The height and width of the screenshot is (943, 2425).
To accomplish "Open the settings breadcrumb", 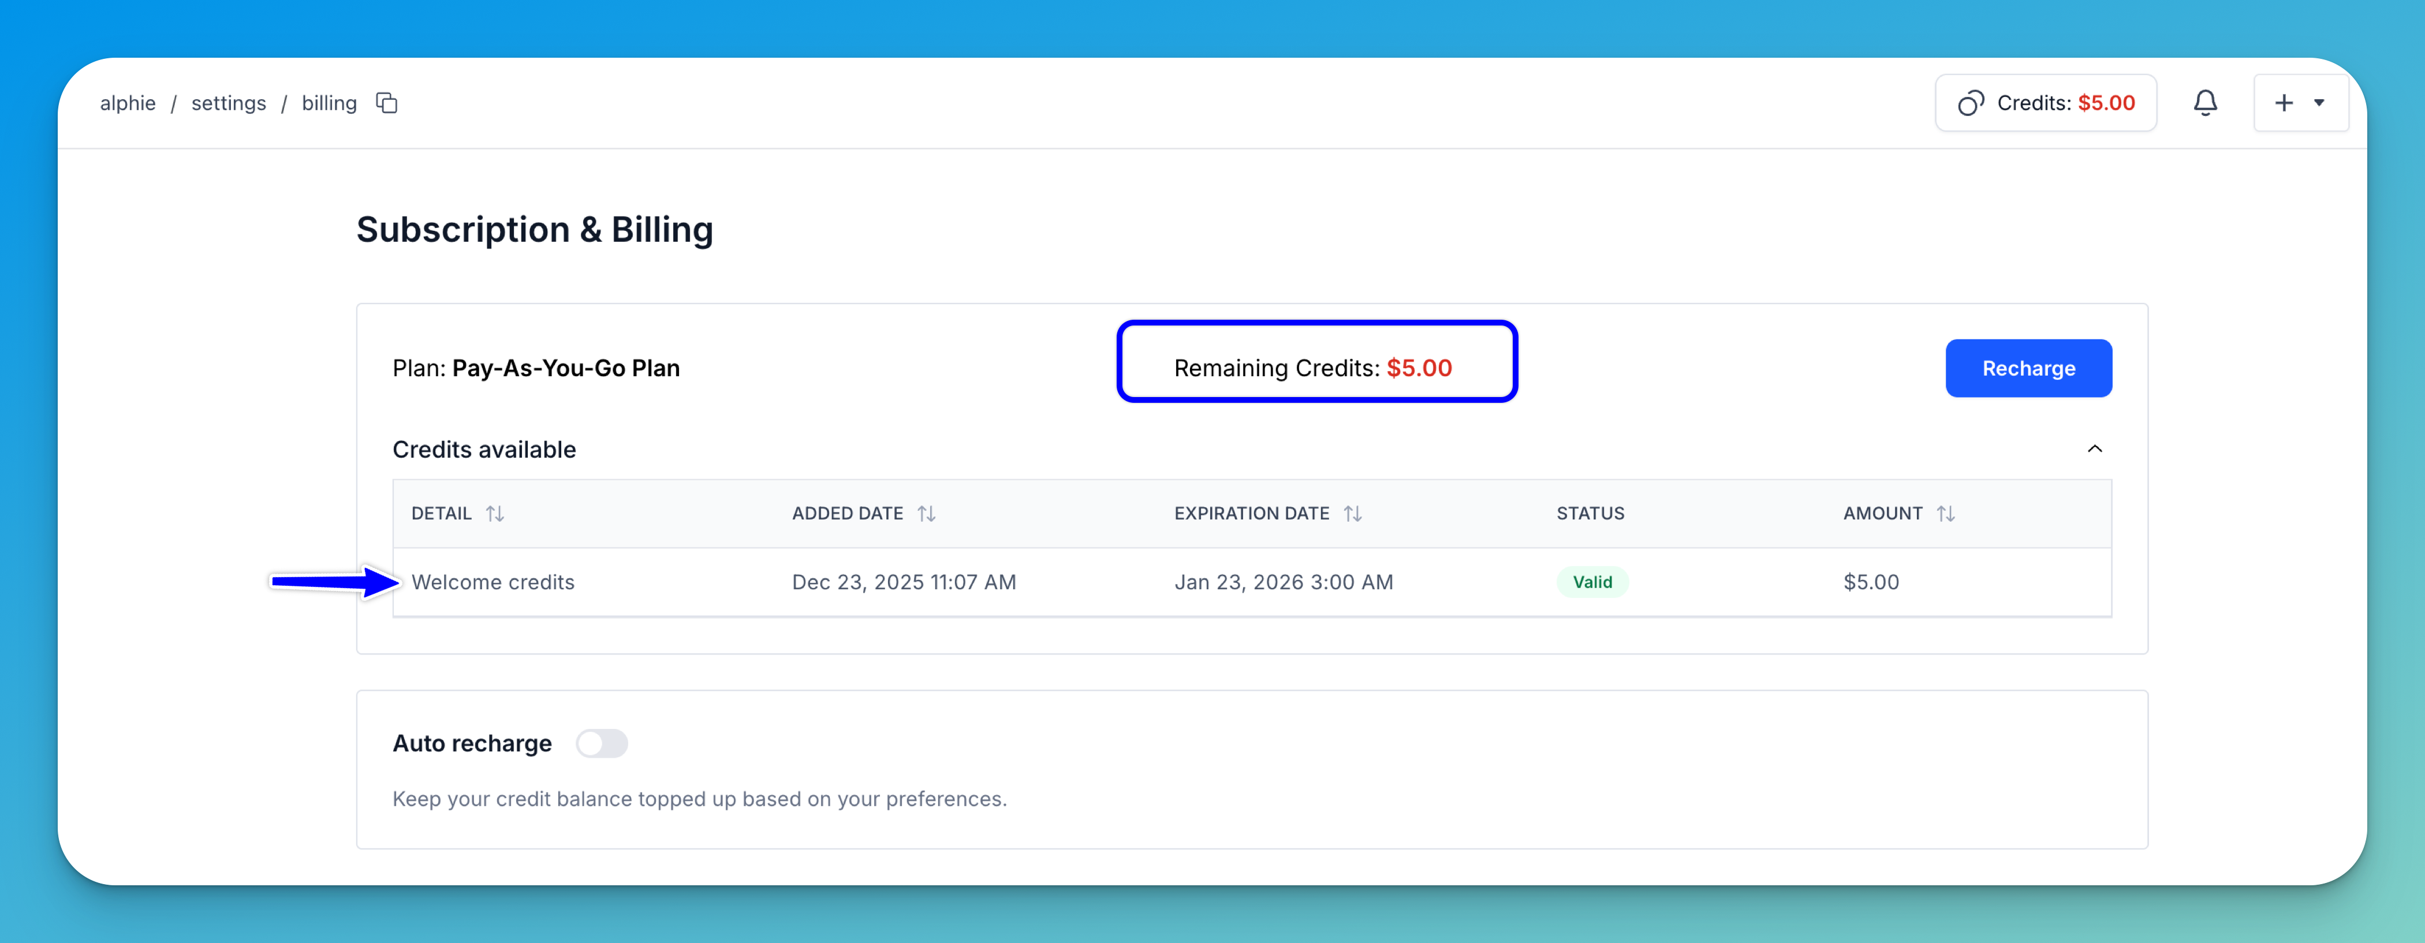I will (x=229, y=103).
